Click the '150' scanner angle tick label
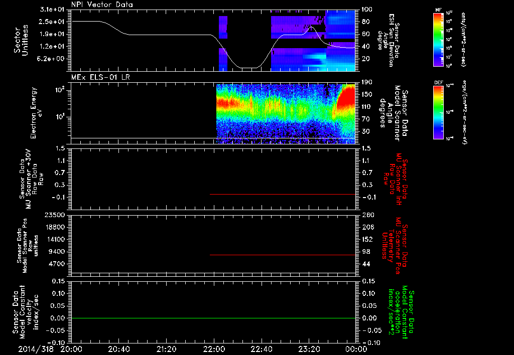 368,95
